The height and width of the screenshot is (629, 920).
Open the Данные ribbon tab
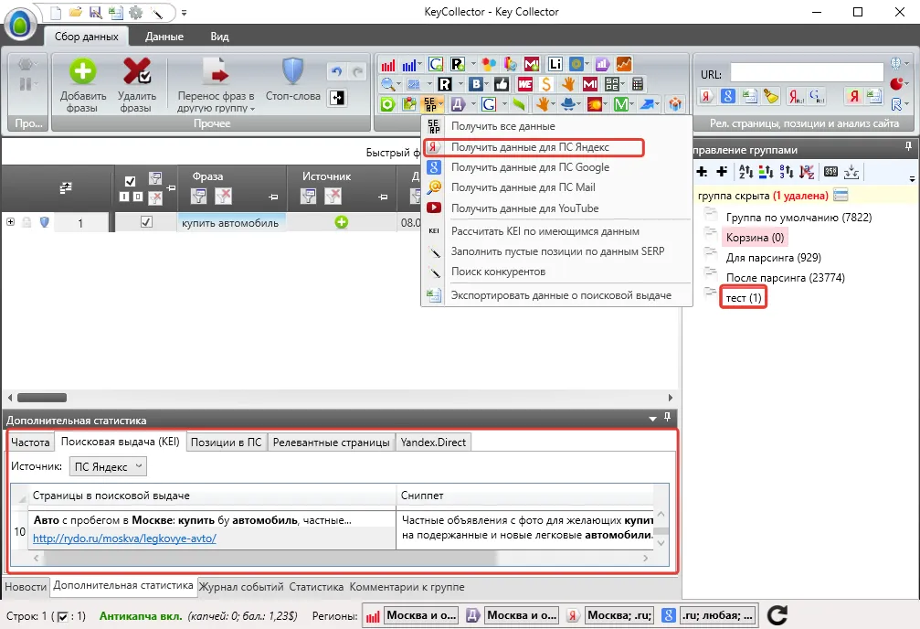164,37
